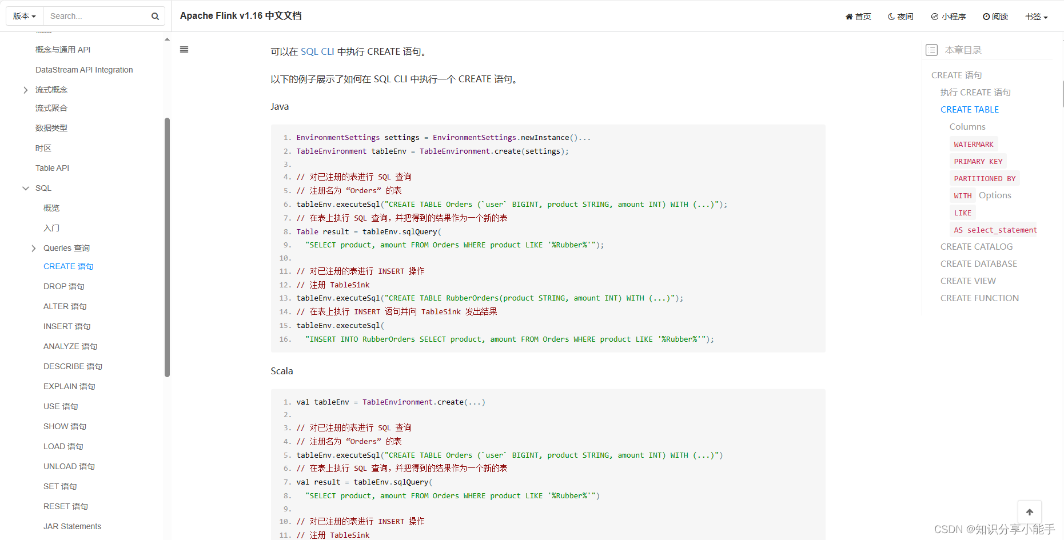Toggle the sidebar hamburger icon

pyautogui.click(x=184, y=50)
